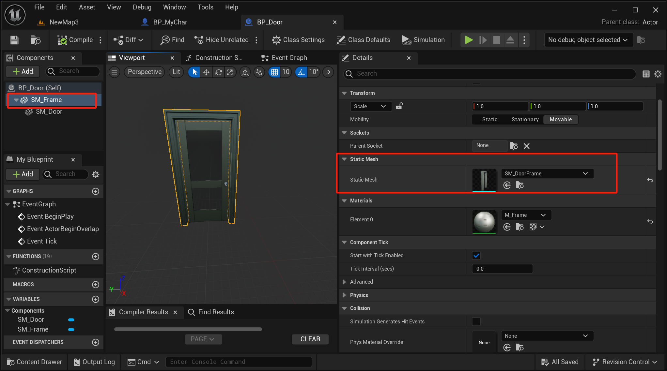Toggle surface snapping icon in viewport
This screenshot has height=371, width=667.
[259, 72]
